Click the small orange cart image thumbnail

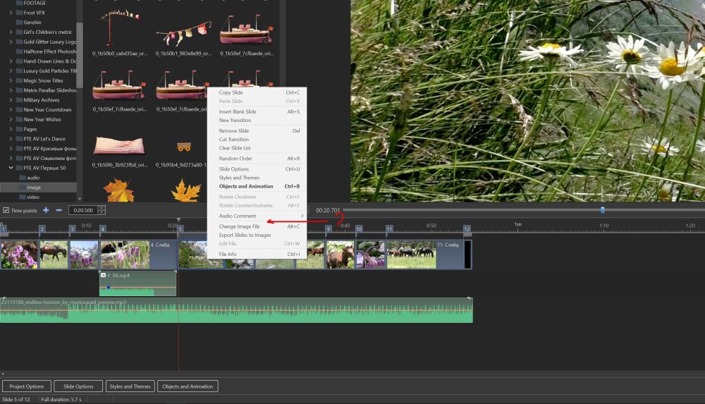tap(183, 147)
